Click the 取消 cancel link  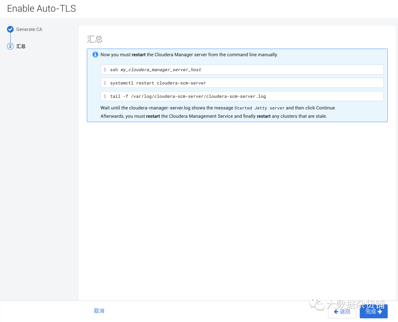coord(99,311)
